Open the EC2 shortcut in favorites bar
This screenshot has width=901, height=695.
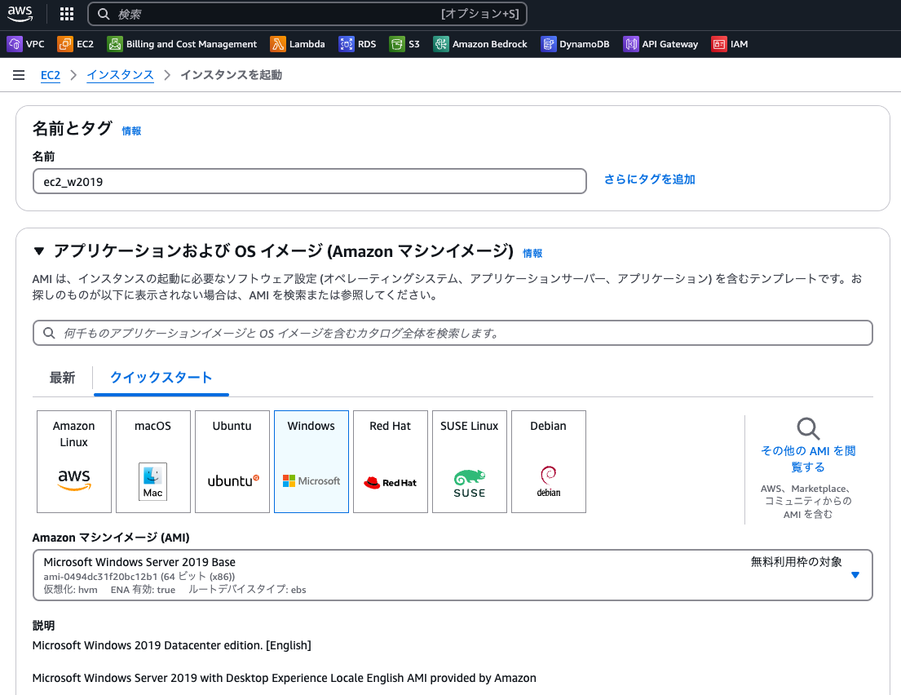(75, 44)
